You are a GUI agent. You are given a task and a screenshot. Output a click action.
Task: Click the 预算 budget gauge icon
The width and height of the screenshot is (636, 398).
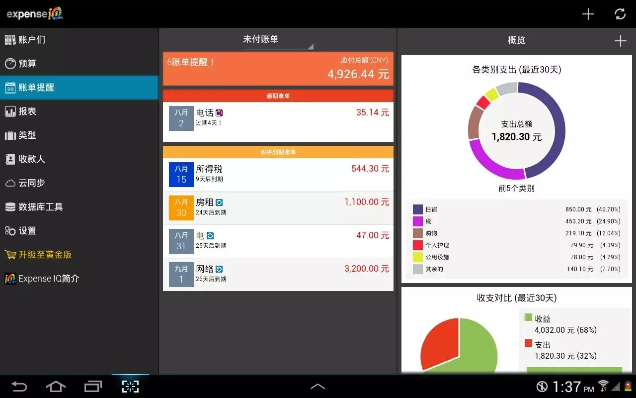[x=10, y=64]
